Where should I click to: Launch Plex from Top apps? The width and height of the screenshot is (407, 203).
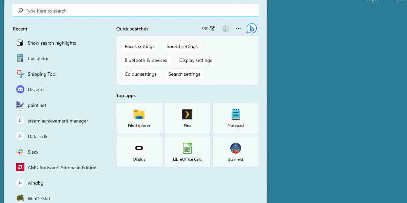click(x=187, y=118)
